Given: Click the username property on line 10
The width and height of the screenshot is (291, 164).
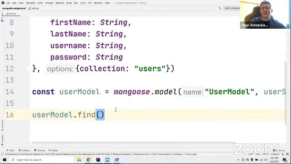Looking at the screenshot, I should (x=69, y=46).
